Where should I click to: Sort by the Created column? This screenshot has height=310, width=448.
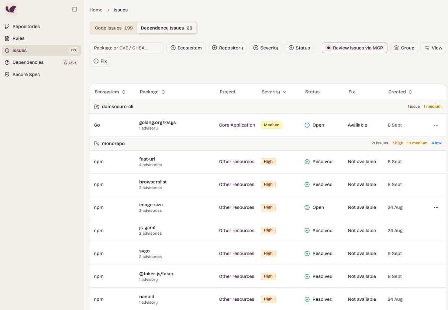[400, 92]
